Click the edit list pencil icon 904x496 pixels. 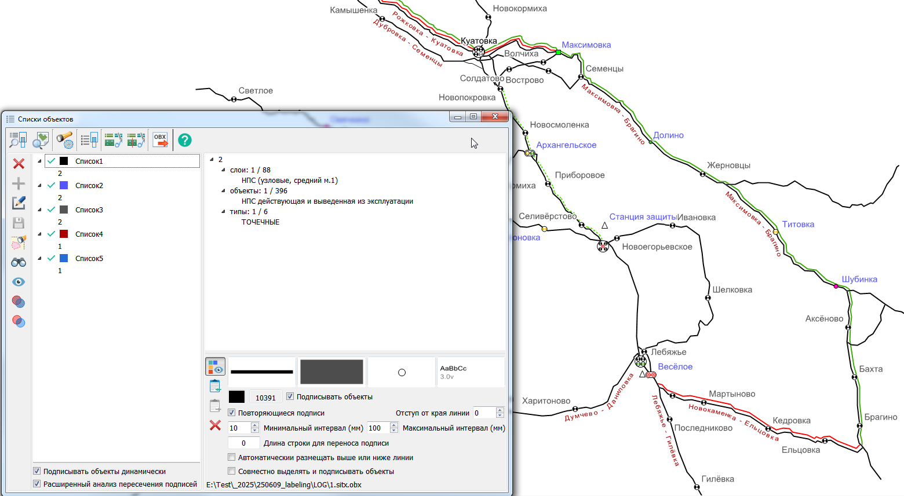pos(19,203)
